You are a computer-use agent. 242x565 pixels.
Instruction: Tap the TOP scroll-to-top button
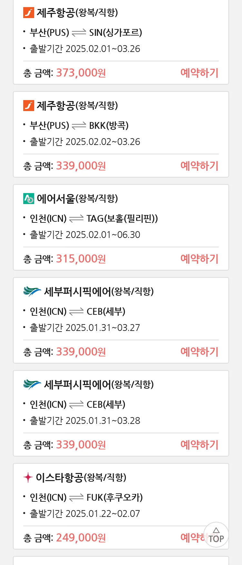[216, 535]
